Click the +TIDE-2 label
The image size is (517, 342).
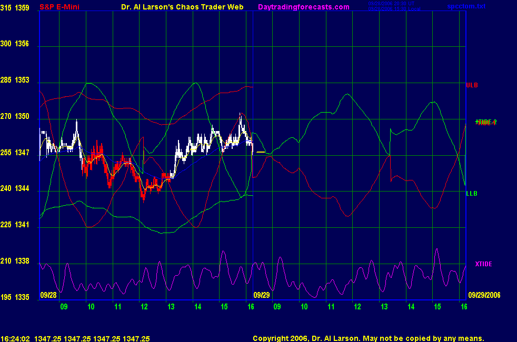pos(485,122)
